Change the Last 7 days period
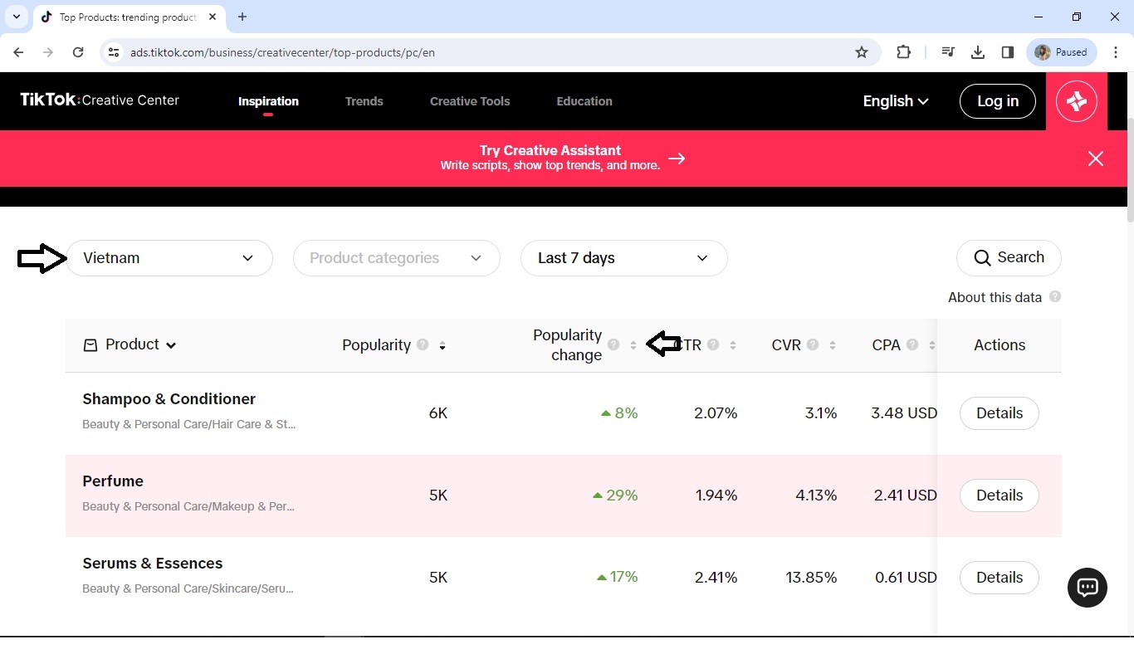The image size is (1134, 664). [x=623, y=258]
